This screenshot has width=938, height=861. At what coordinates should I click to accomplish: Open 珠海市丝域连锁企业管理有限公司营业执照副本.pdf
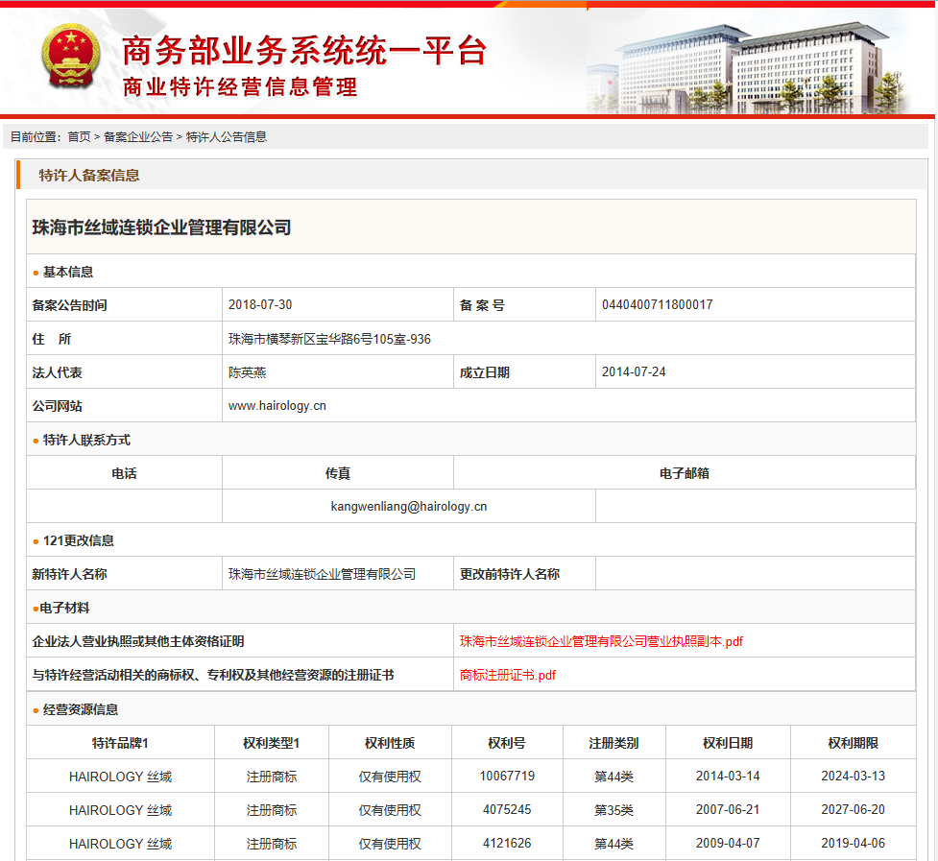(601, 641)
